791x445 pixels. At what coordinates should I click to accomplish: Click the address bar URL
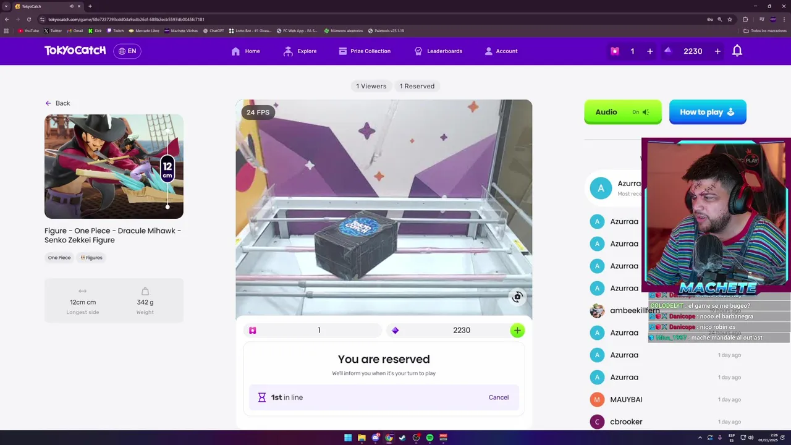tap(126, 19)
